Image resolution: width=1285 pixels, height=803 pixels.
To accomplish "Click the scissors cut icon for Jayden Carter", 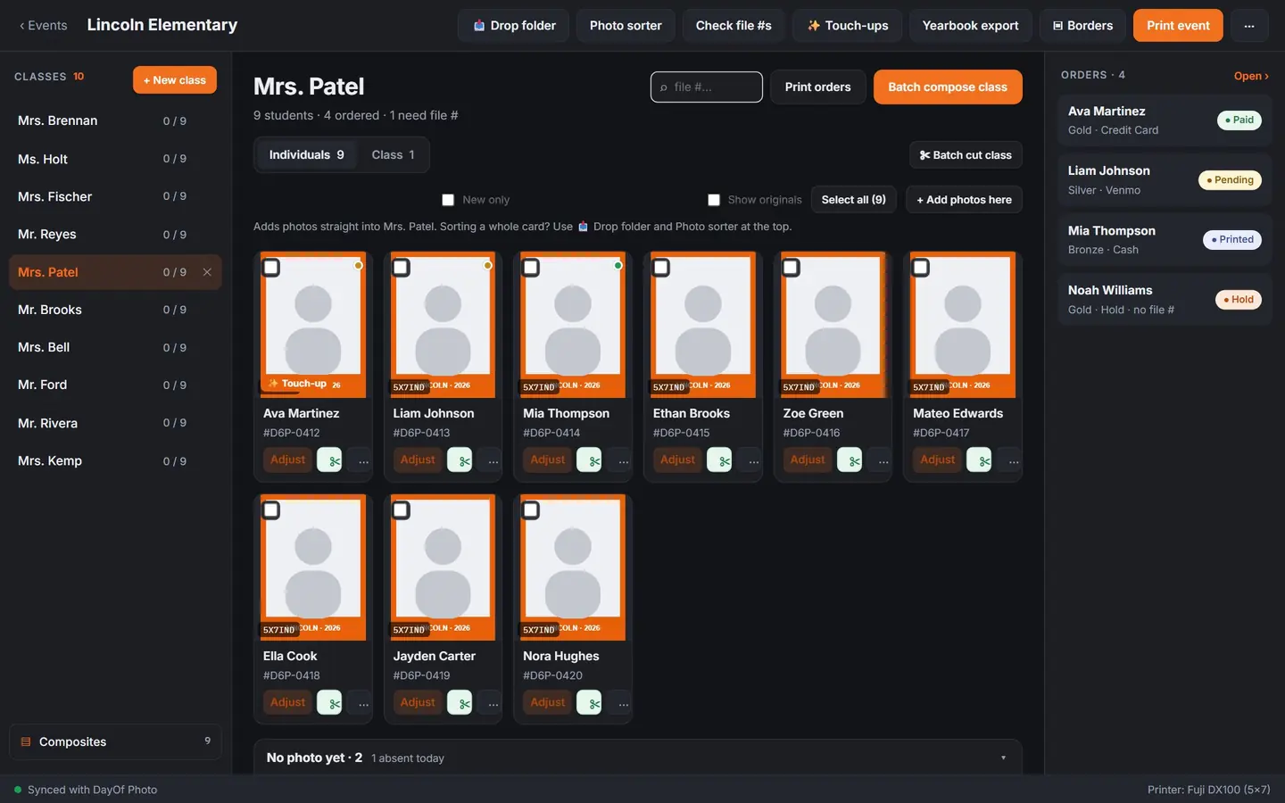I will click(x=460, y=703).
